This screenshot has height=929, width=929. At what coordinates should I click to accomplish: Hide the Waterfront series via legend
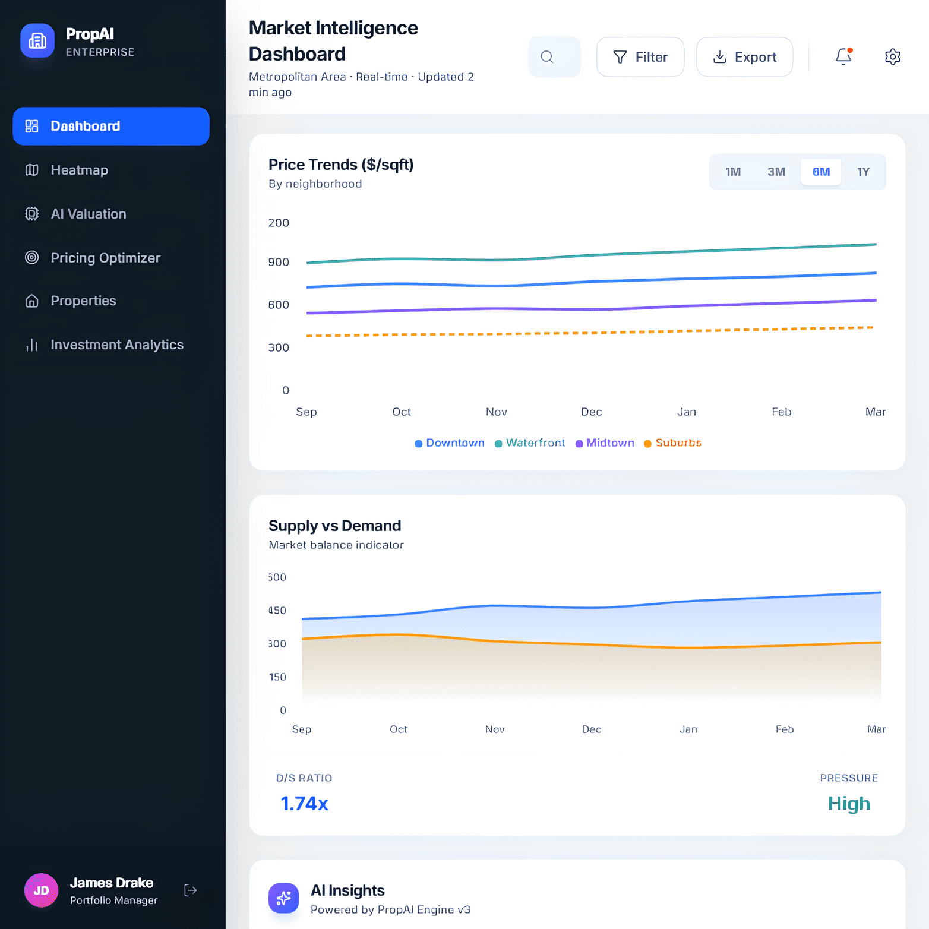coord(530,443)
